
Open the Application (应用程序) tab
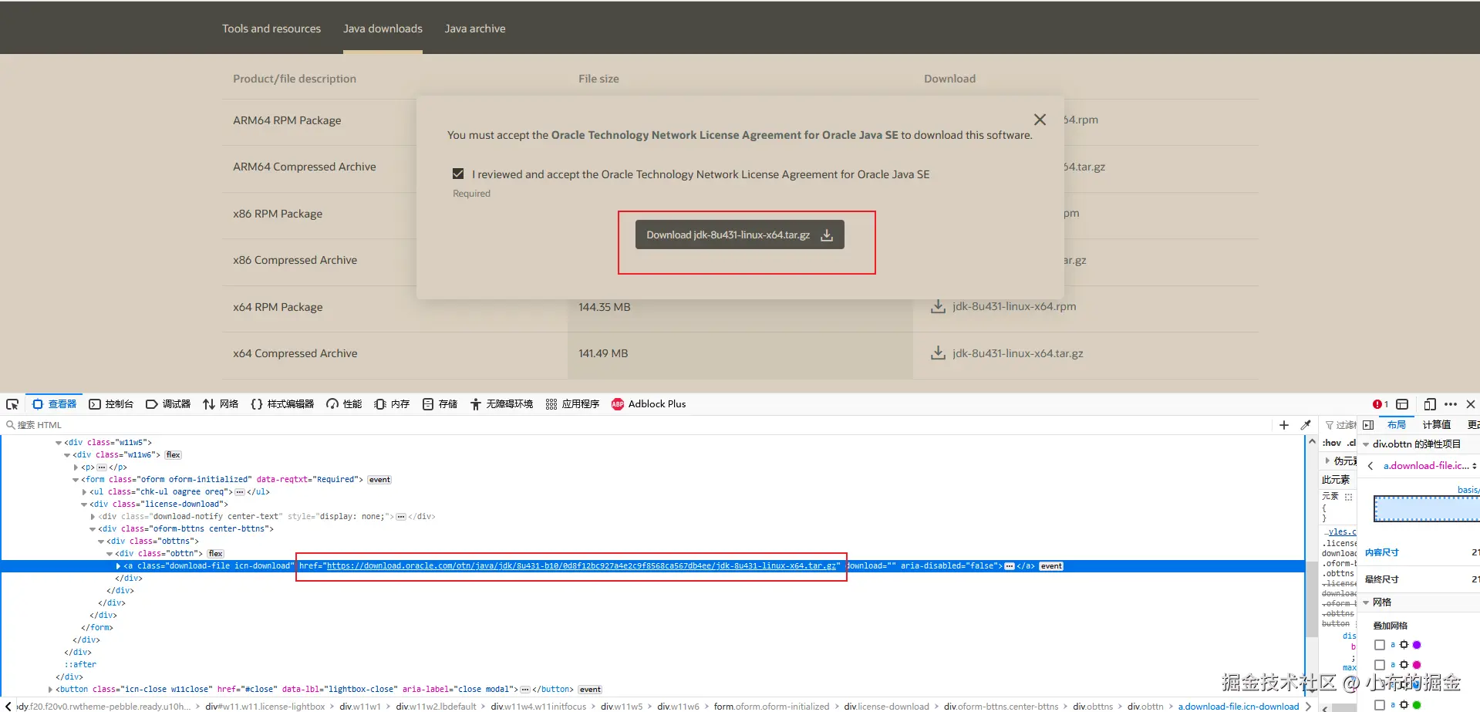(x=572, y=404)
